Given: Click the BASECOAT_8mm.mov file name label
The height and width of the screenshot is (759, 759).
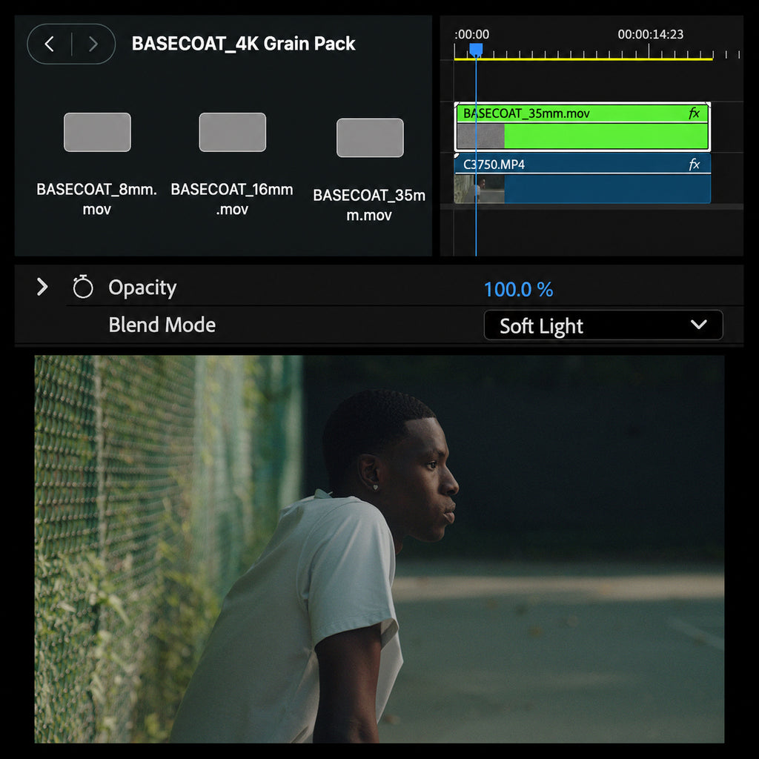Looking at the screenshot, I should tap(97, 199).
